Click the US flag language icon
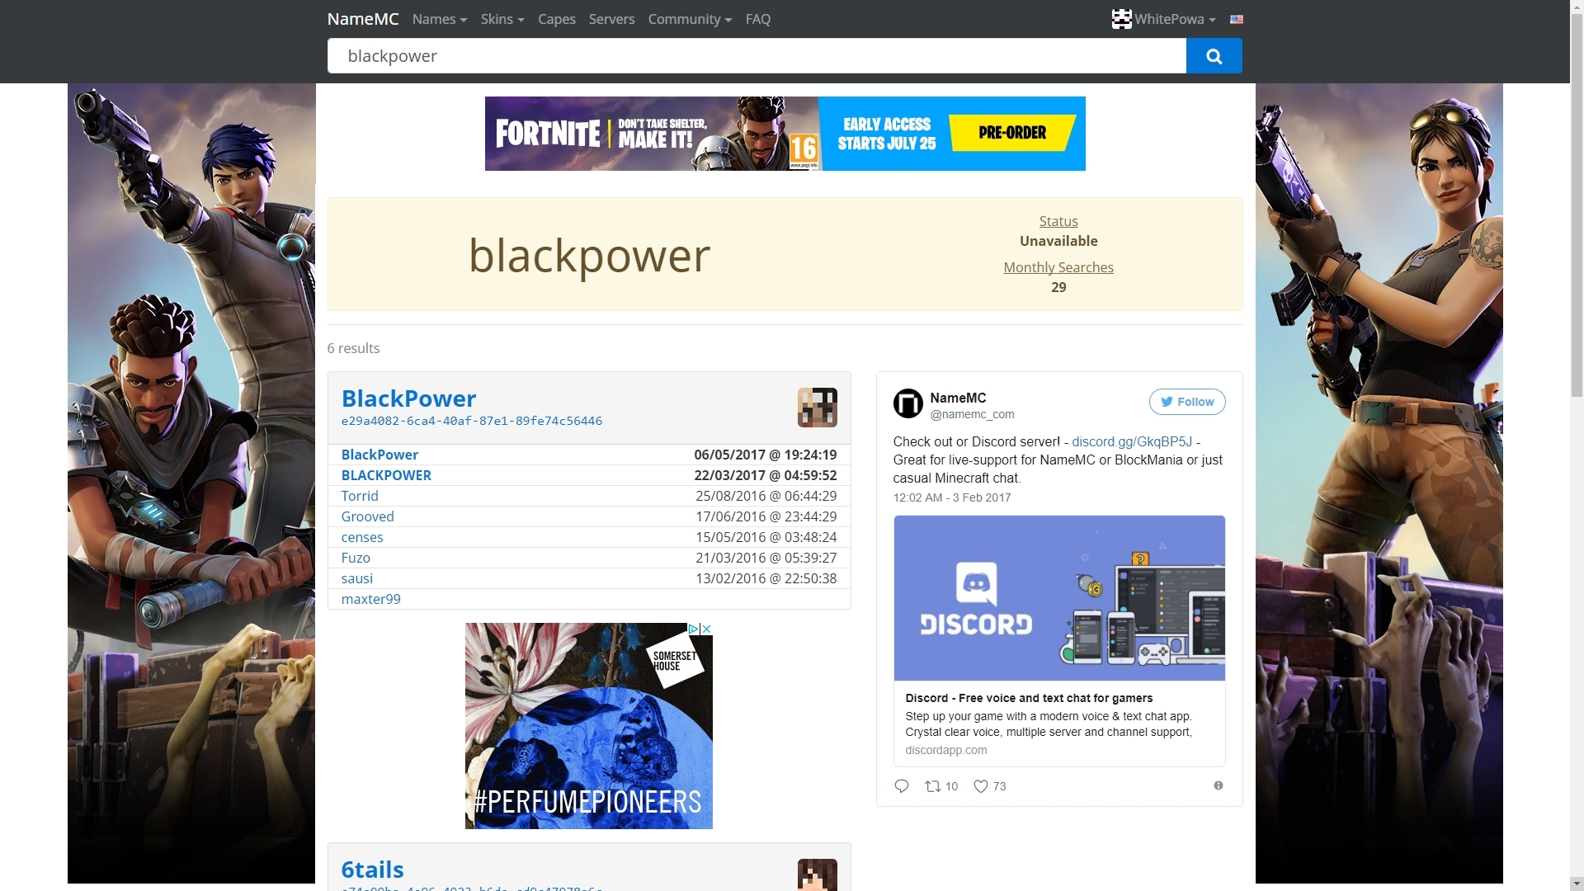This screenshot has width=1584, height=891. coord(1236,19)
